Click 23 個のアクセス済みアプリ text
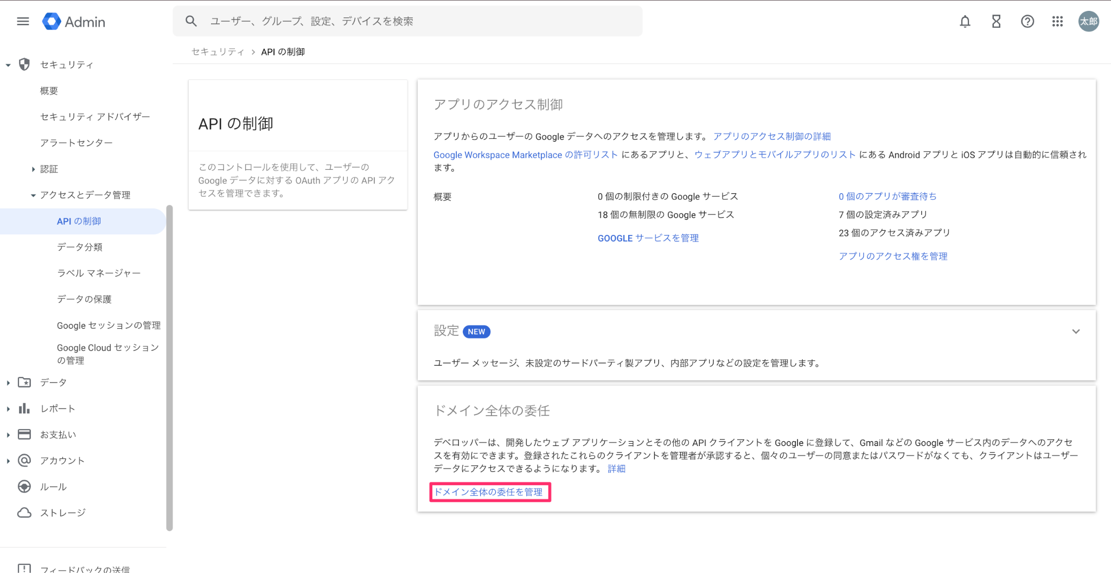The image size is (1111, 573). [x=895, y=233]
